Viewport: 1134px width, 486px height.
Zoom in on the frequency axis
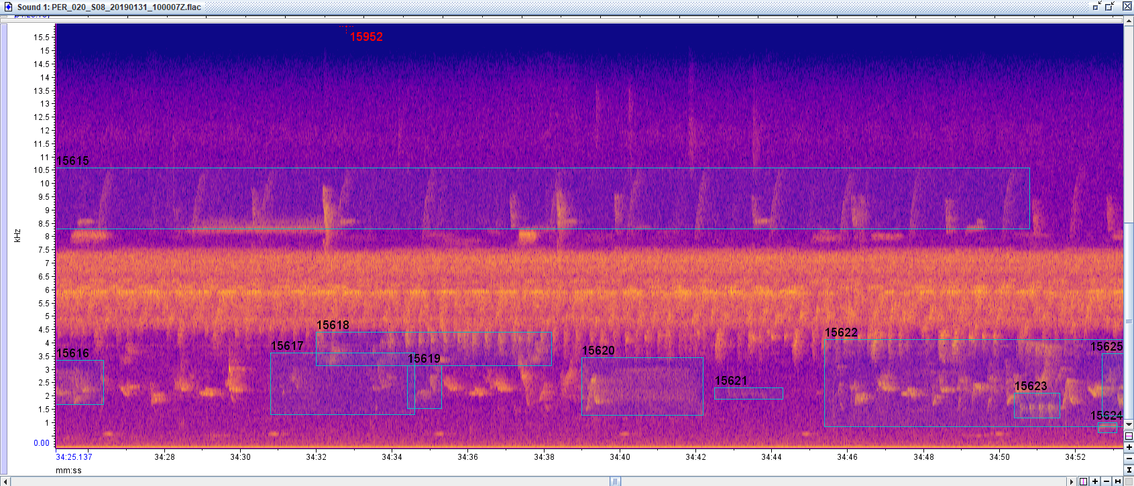coord(1129,447)
